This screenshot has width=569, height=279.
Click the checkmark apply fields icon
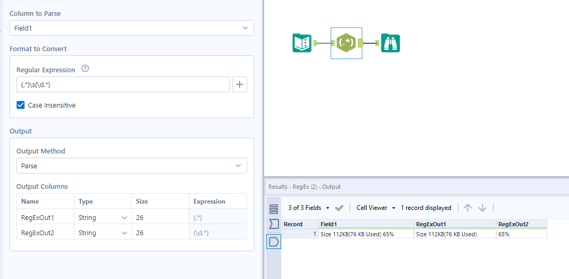(339, 208)
